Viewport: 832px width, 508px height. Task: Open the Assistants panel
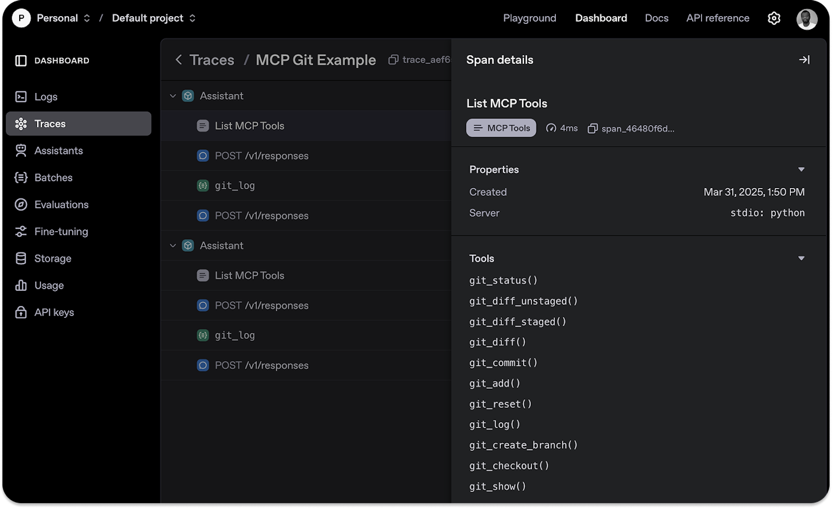pos(58,151)
